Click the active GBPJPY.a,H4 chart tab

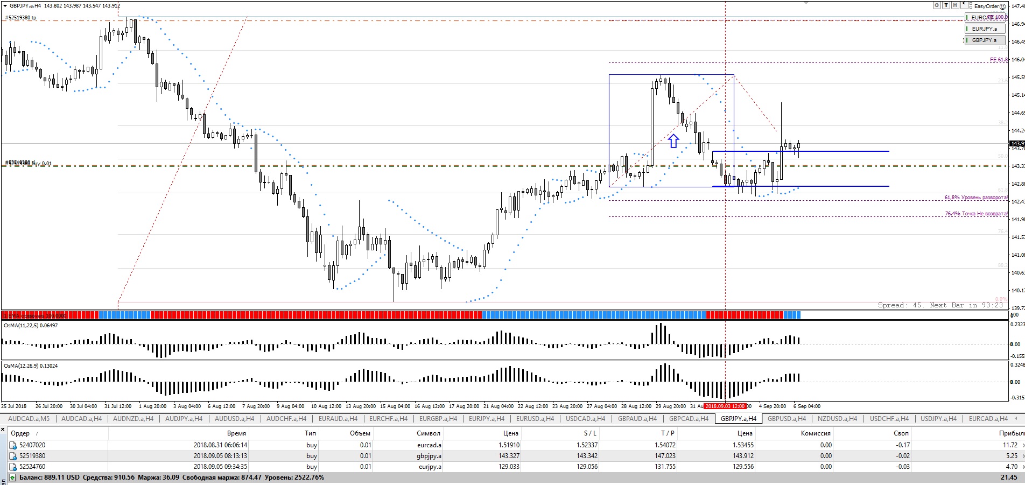point(738,419)
